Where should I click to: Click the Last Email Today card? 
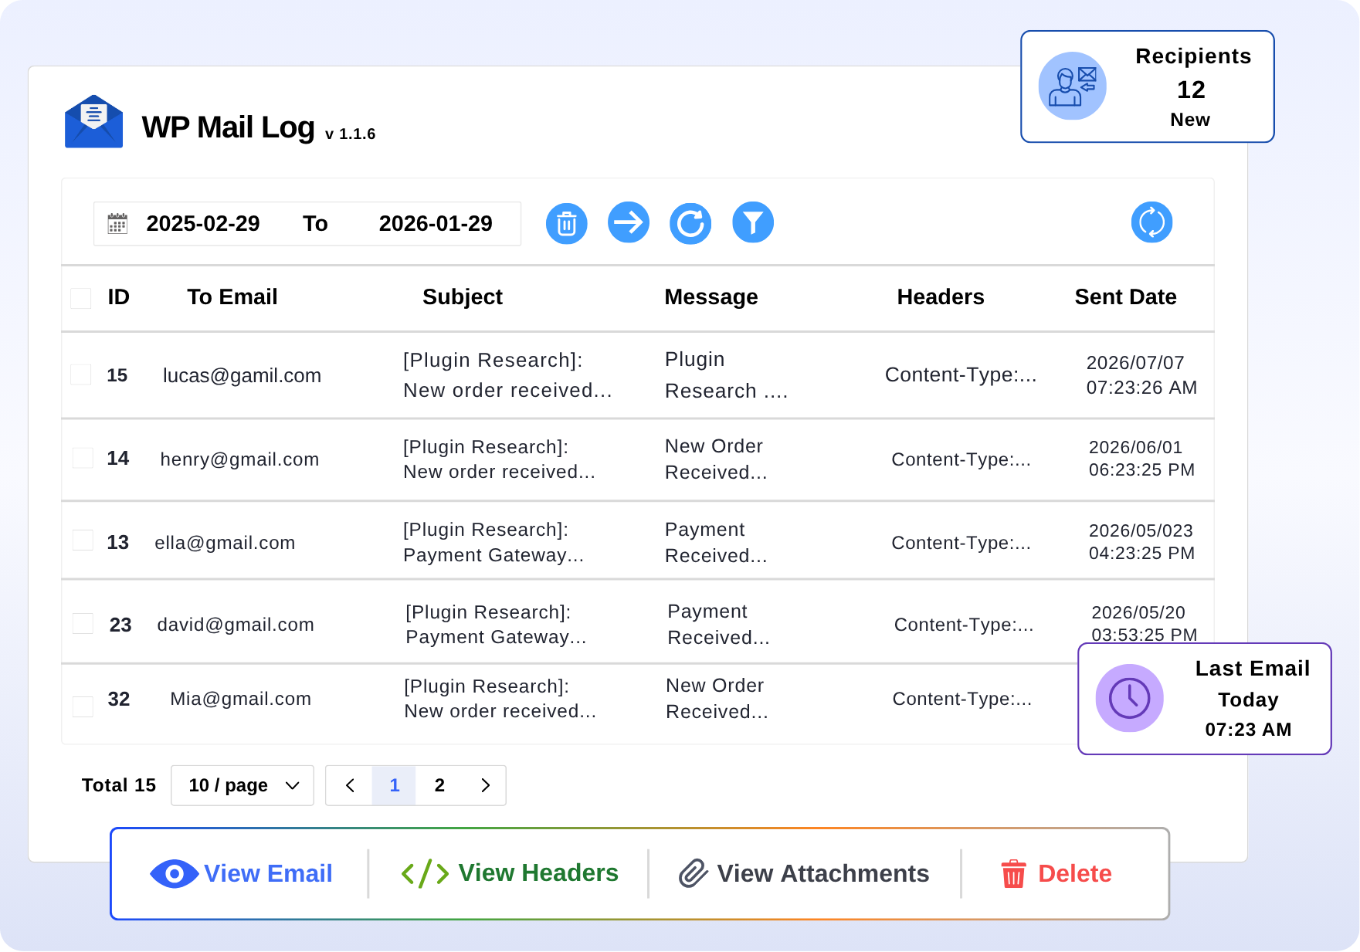click(1205, 699)
